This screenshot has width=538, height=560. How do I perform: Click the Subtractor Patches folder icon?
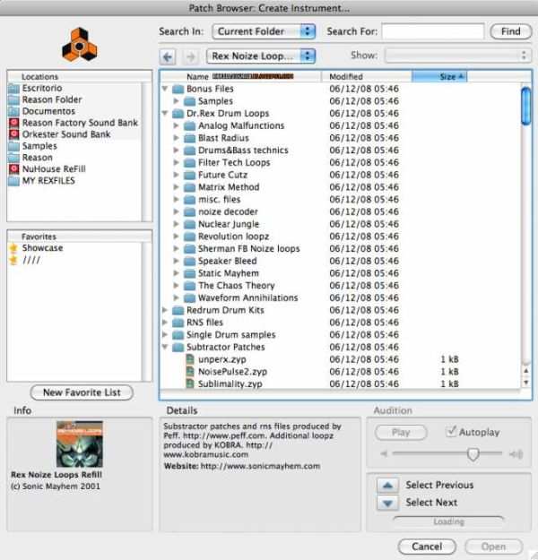click(x=178, y=347)
